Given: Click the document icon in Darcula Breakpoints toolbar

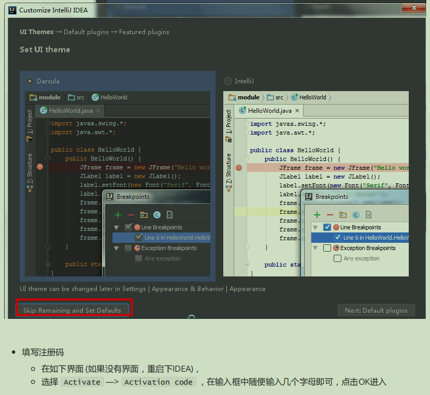Looking at the screenshot, I should point(170,215).
